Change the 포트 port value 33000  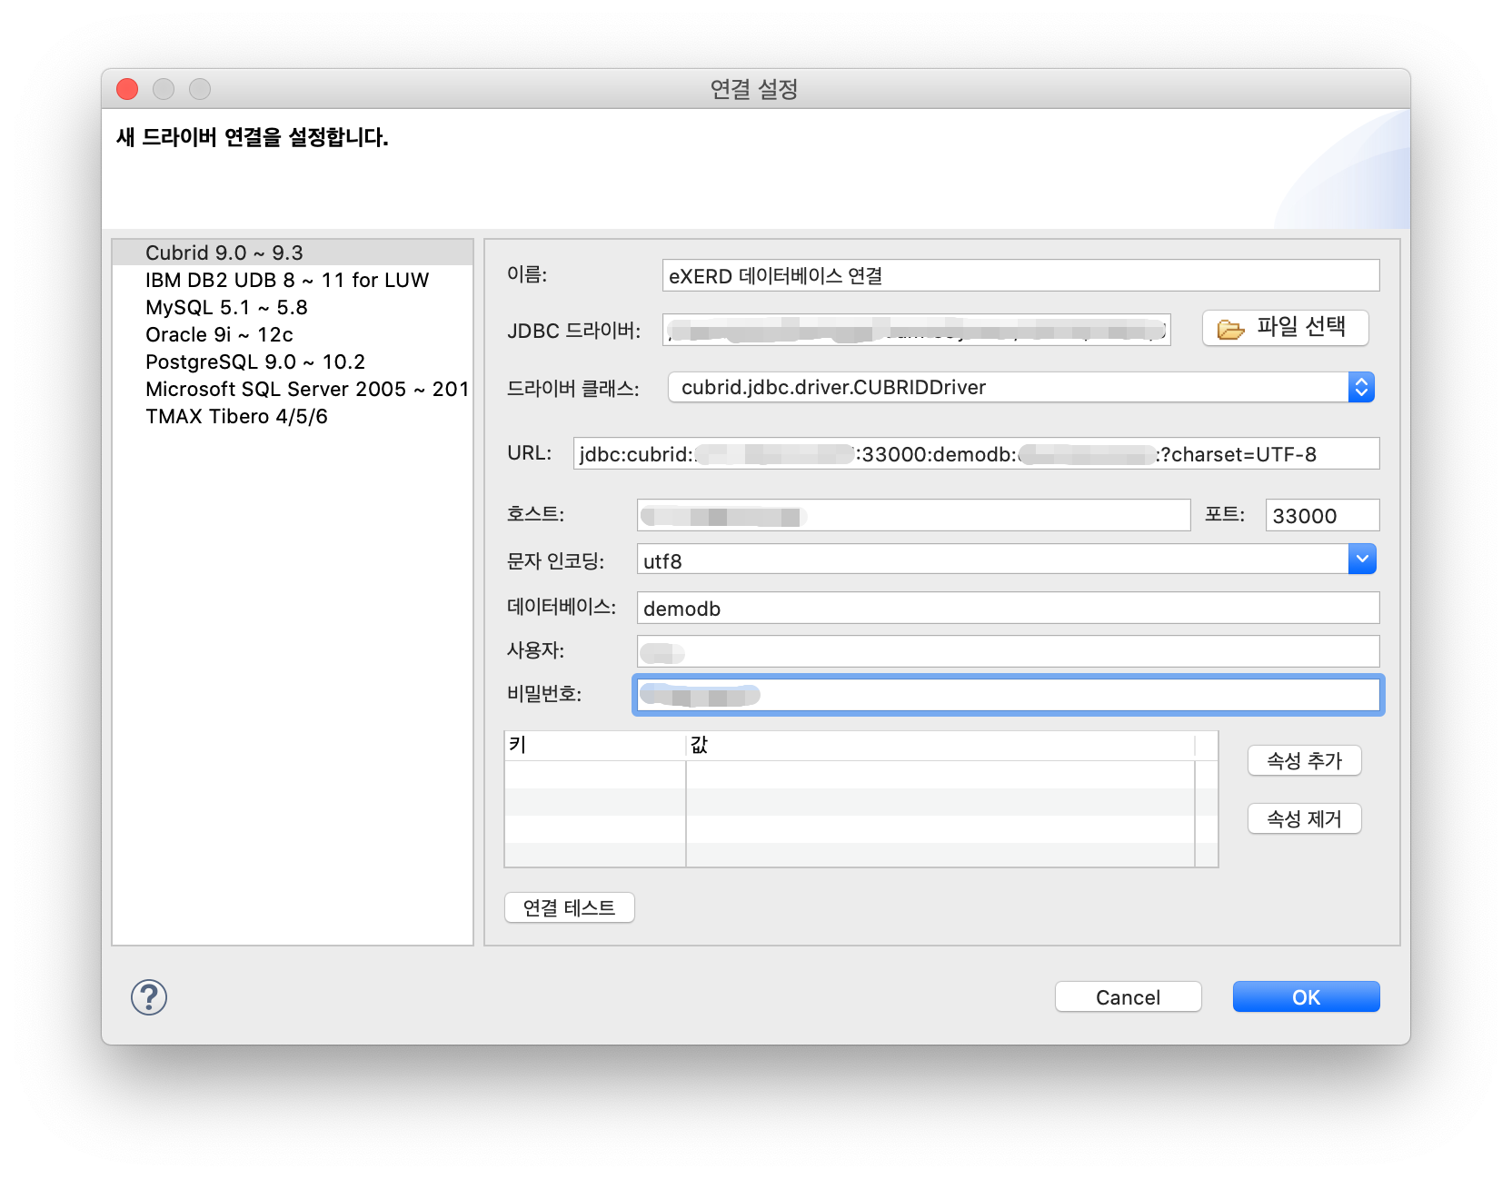pyautogui.click(x=1322, y=515)
